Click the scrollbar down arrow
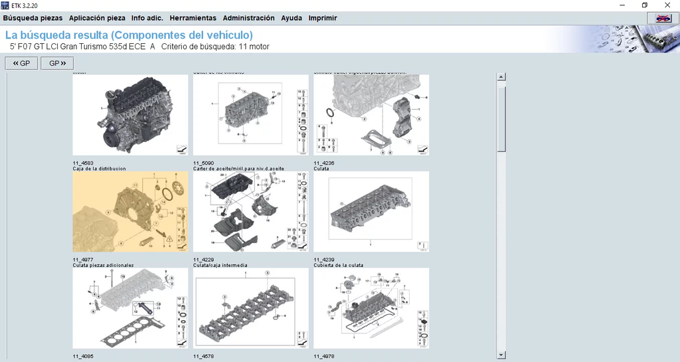680x362 pixels. tap(501, 355)
